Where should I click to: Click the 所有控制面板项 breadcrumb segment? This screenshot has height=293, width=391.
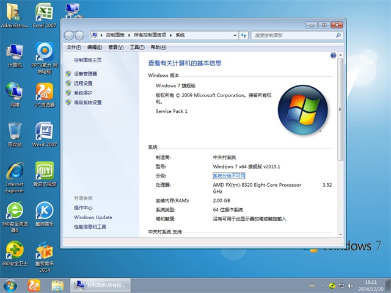(x=150, y=35)
